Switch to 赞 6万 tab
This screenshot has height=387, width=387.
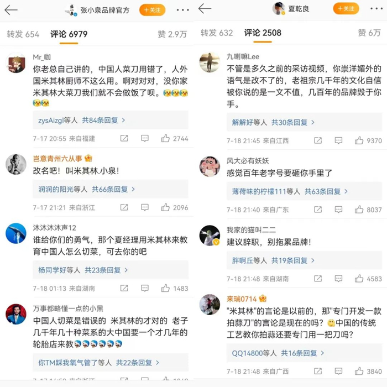(369, 33)
